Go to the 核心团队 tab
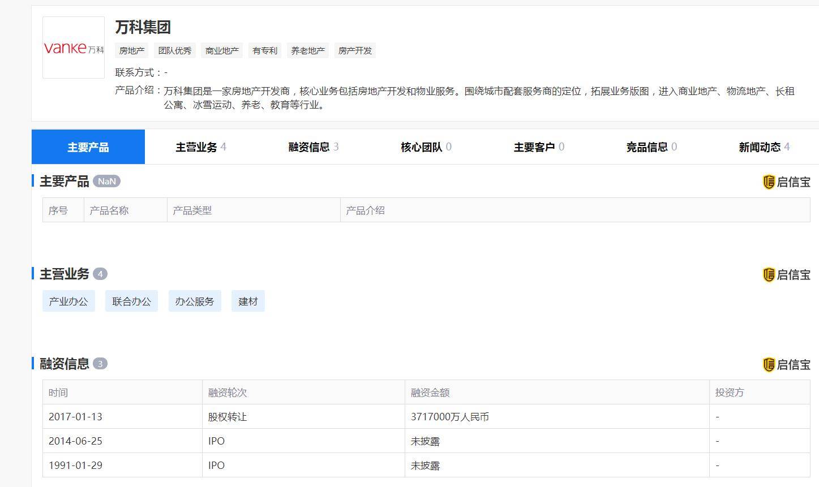This screenshot has height=487, width=819. 426,147
